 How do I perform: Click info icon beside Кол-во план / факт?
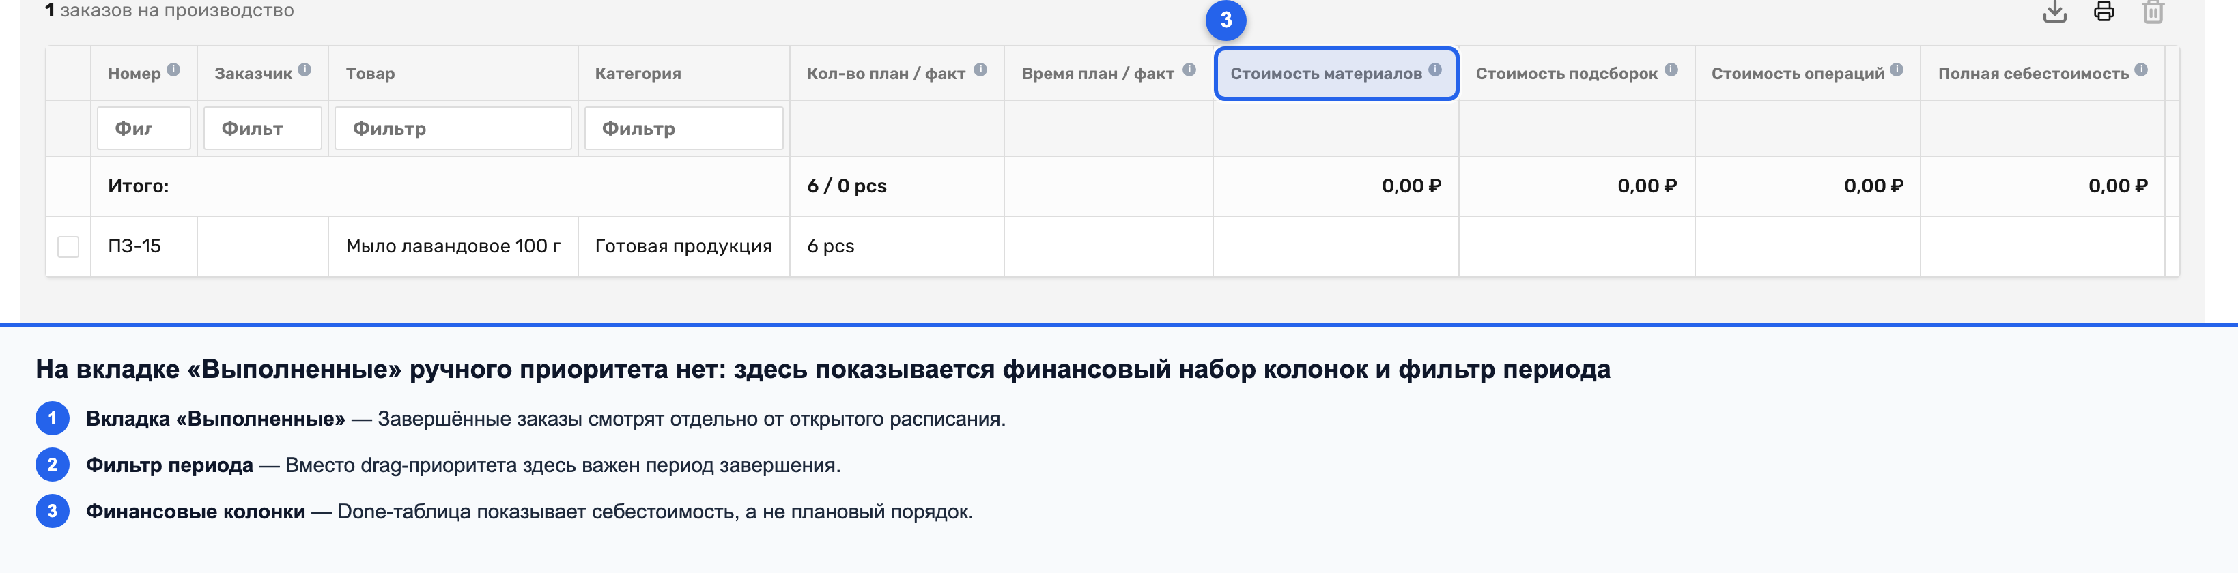point(980,70)
